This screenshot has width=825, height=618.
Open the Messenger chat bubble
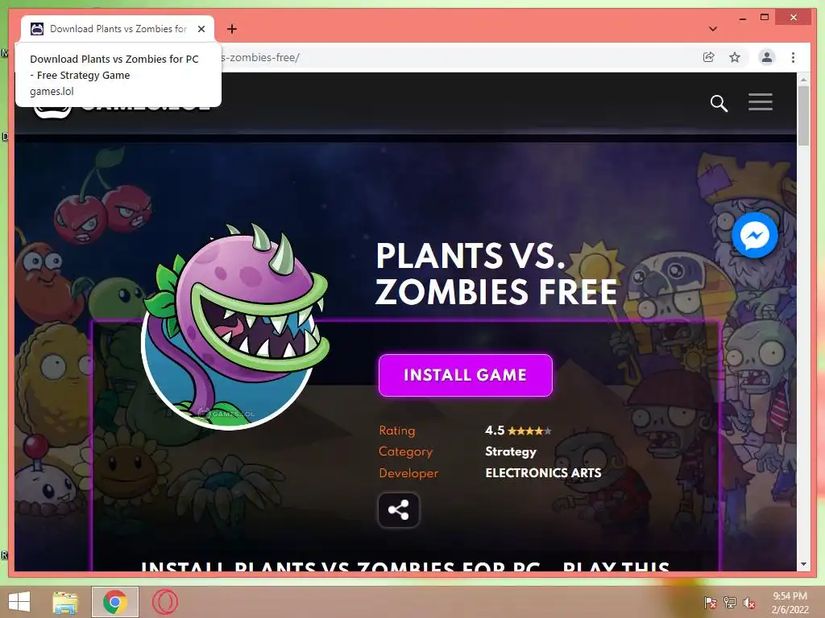pos(754,236)
